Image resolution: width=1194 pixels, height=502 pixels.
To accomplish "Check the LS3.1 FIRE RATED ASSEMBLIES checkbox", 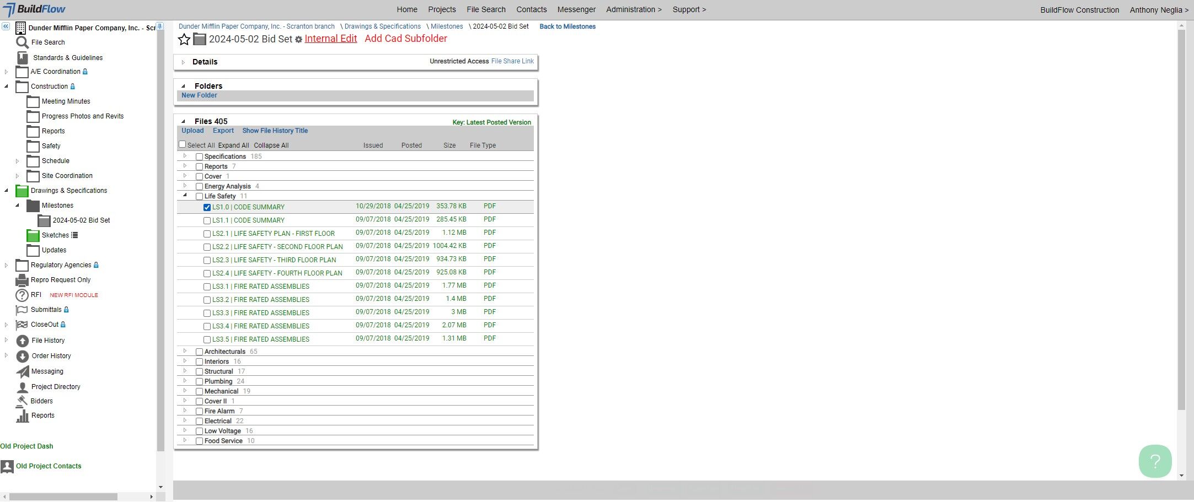I will [x=207, y=287].
